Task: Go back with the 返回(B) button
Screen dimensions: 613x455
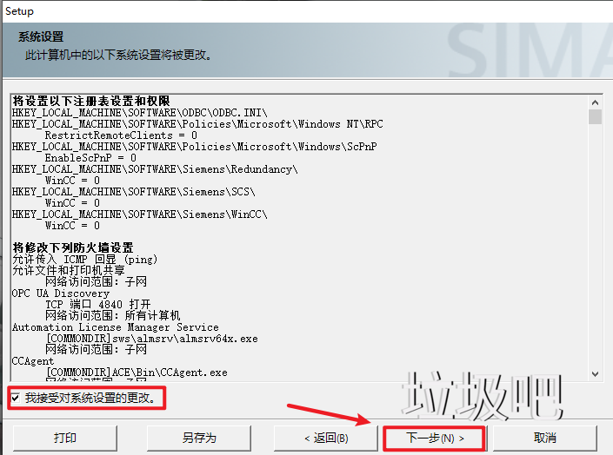Action: (326, 438)
